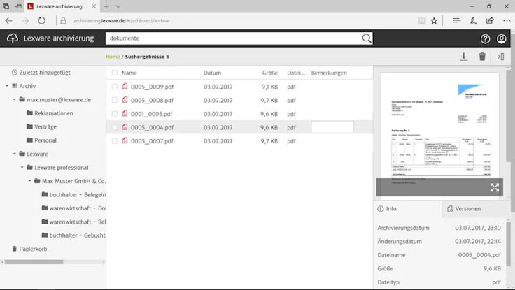Viewport: 515px width, 290px height.
Task: Sort by the Name column header
Action: coord(129,73)
